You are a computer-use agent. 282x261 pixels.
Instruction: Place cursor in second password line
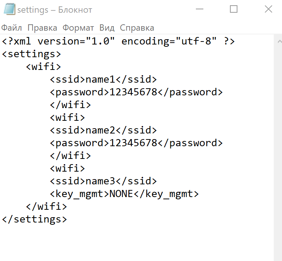(x=136, y=143)
